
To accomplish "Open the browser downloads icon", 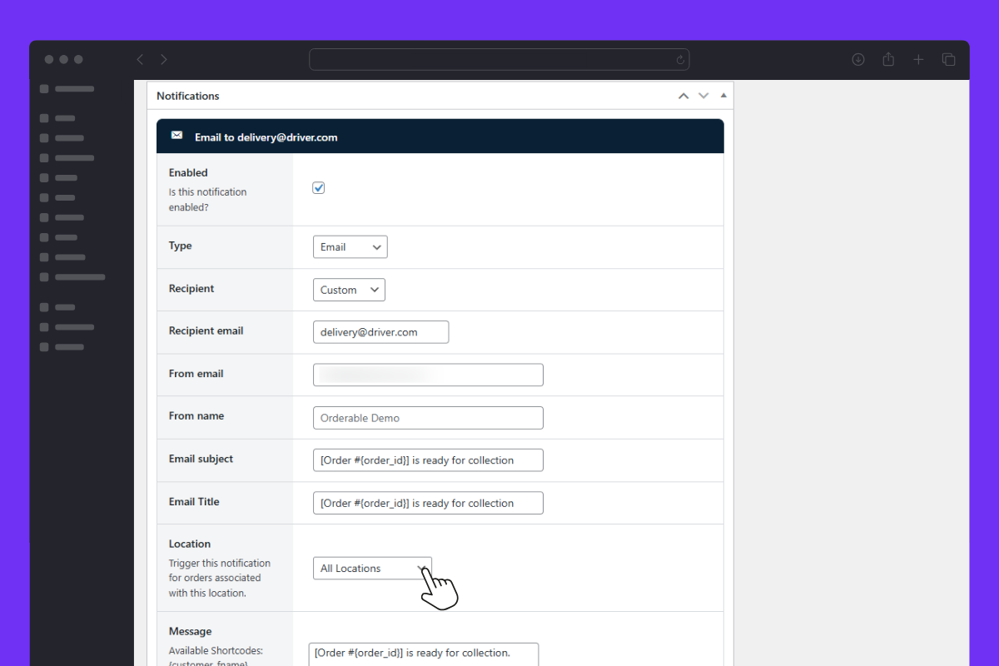I will pyautogui.click(x=858, y=59).
